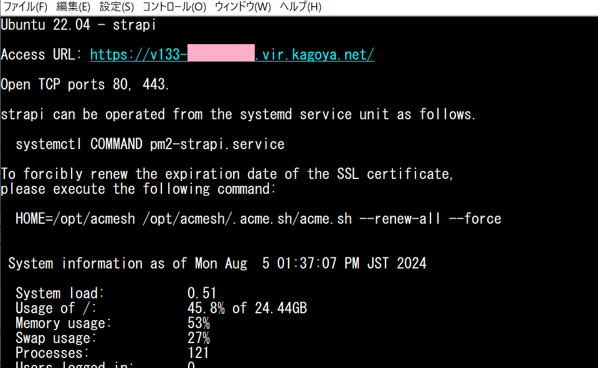Click the pink redacted part of the URL
This screenshot has height=368, width=598.
[x=221, y=55]
